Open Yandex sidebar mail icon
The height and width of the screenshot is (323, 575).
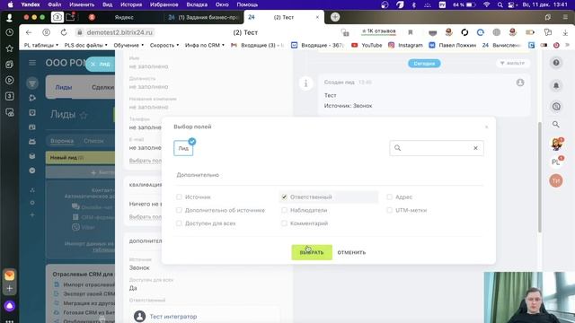click(x=10, y=275)
